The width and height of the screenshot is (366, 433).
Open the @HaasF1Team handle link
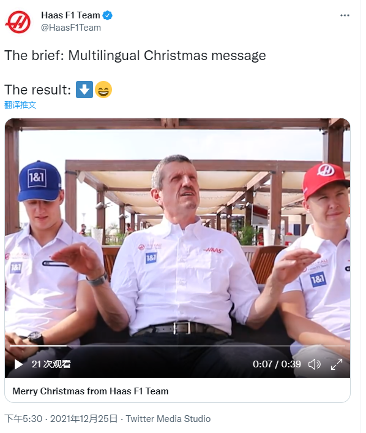click(x=71, y=28)
